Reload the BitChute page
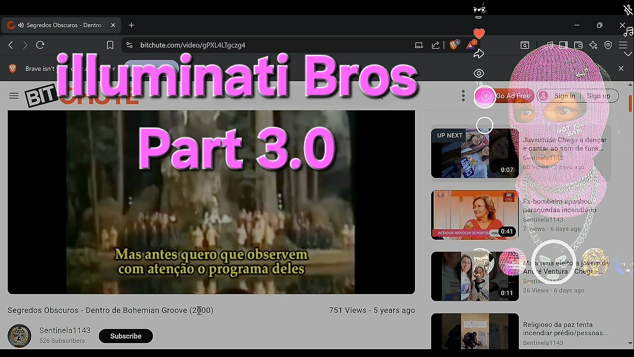Viewport: 634px width, 357px height. [41, 45]
